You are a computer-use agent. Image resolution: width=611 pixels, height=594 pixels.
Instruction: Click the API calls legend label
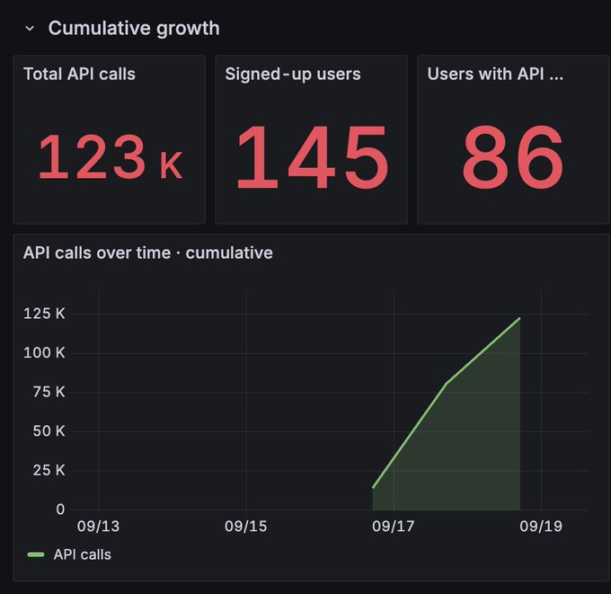83,554
